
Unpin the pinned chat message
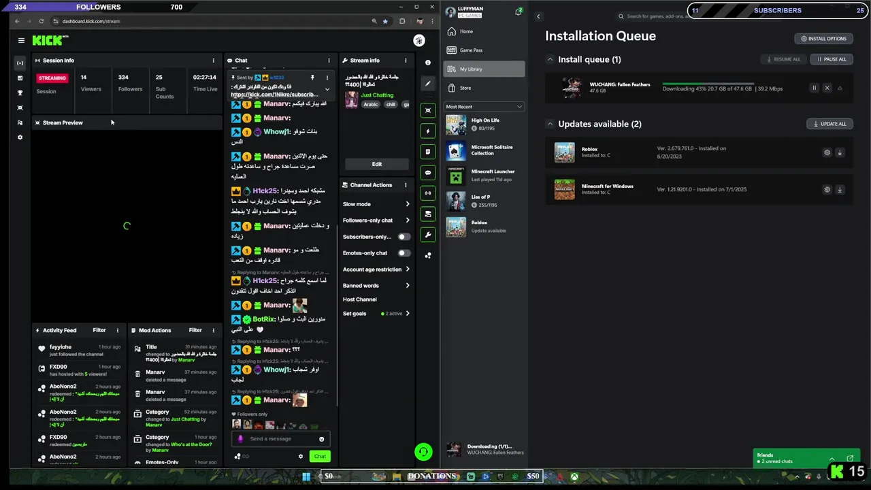pos(312,78)
